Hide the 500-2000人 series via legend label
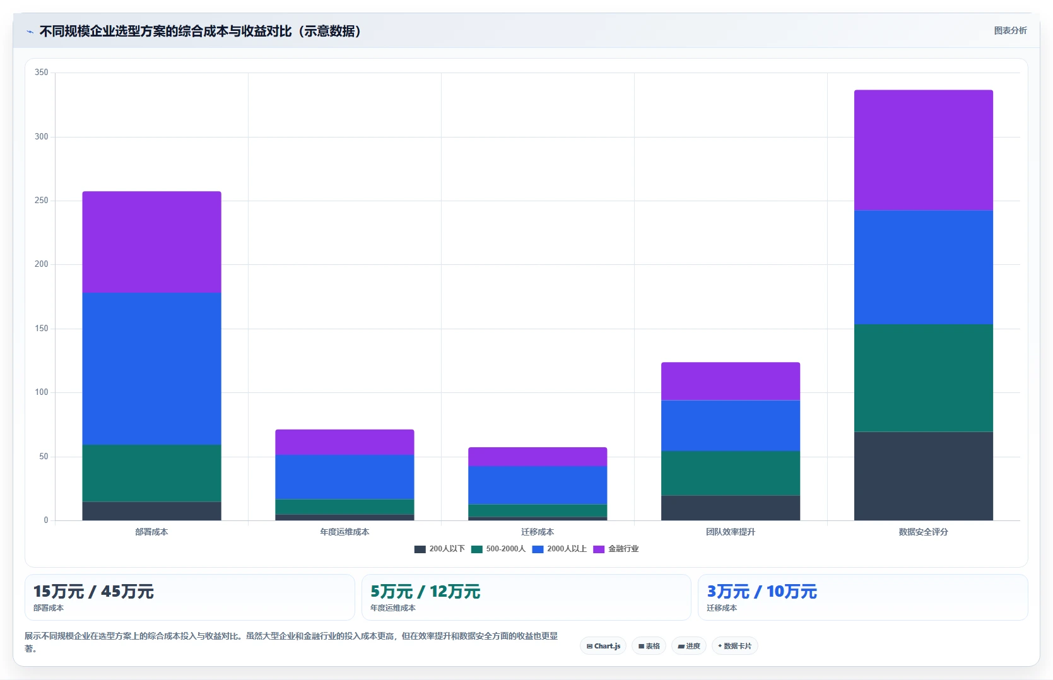 click(x=505, y=549)
